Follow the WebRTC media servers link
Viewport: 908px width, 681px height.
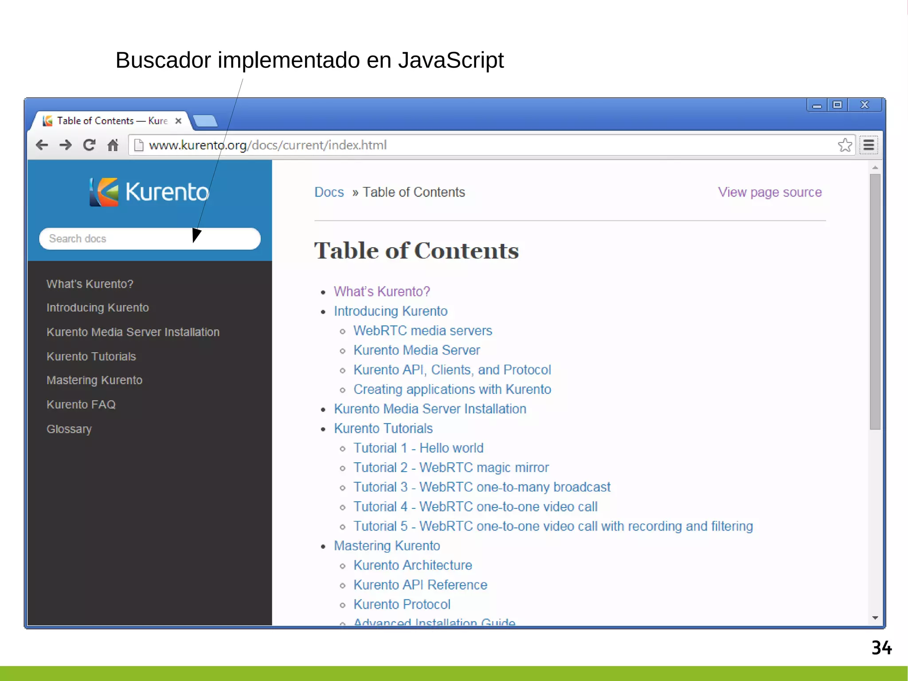click(423, 331)
